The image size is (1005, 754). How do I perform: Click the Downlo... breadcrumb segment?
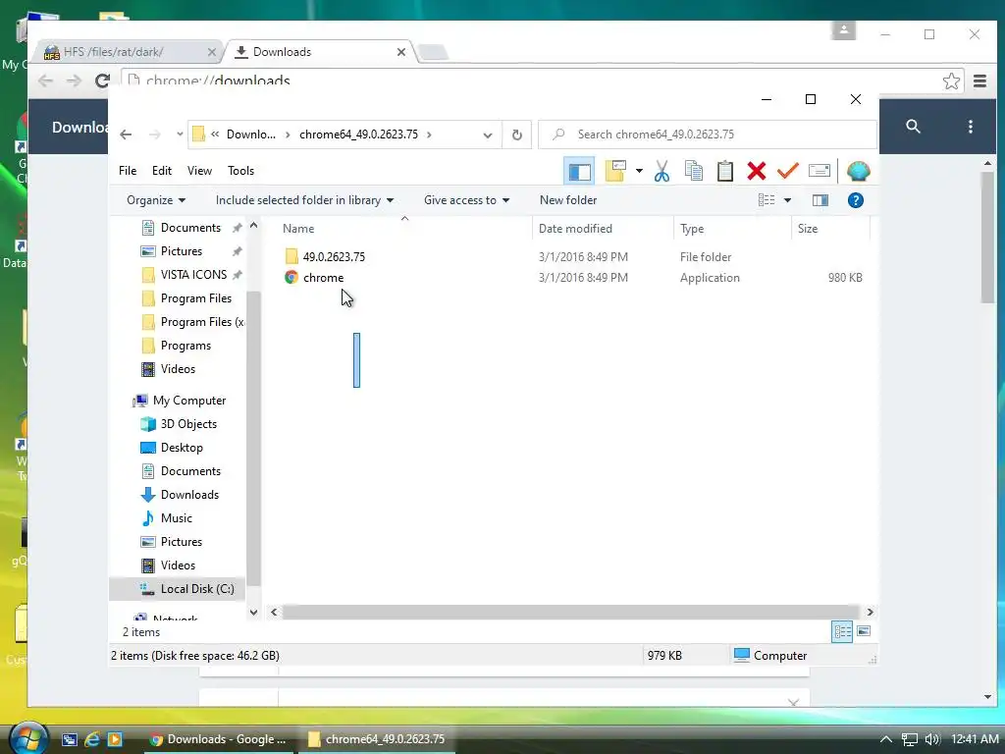click(251, 135)
